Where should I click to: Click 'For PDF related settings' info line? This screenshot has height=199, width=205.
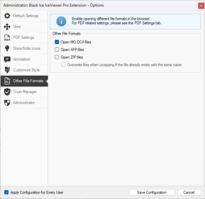point(117,23)
